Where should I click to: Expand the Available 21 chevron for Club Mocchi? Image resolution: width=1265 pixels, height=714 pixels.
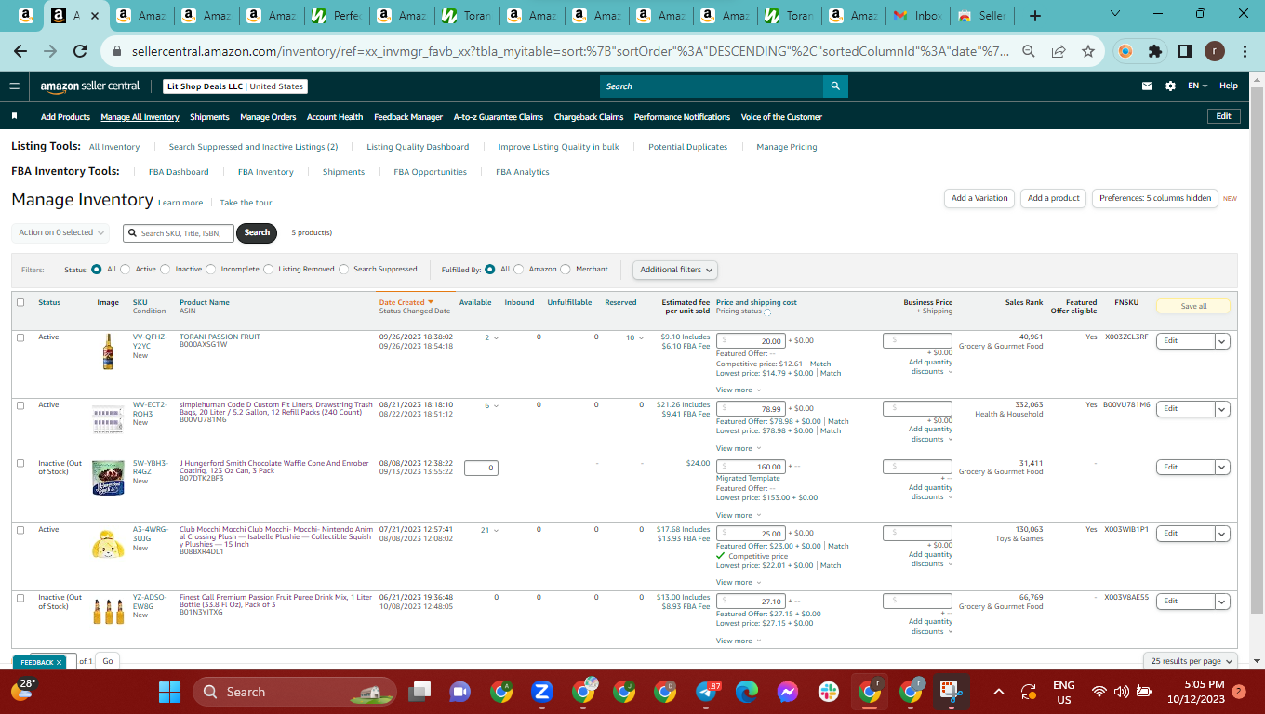(496, 530)
